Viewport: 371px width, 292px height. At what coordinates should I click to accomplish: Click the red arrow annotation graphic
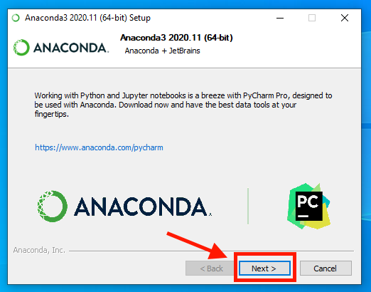click(x=197, y=245)
